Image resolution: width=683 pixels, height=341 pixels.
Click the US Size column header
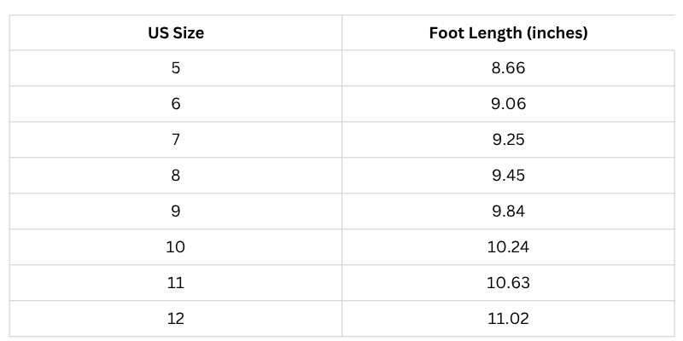(176, 33)
